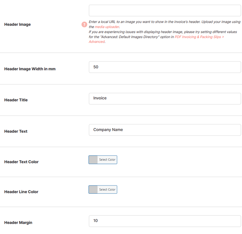242x234 pixels.
Task: Click the italic header image help description
Action: tap(164, 32)
